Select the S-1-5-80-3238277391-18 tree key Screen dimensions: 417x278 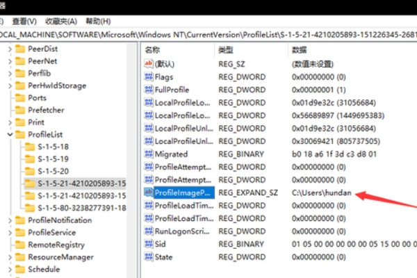tap(81, 207)
